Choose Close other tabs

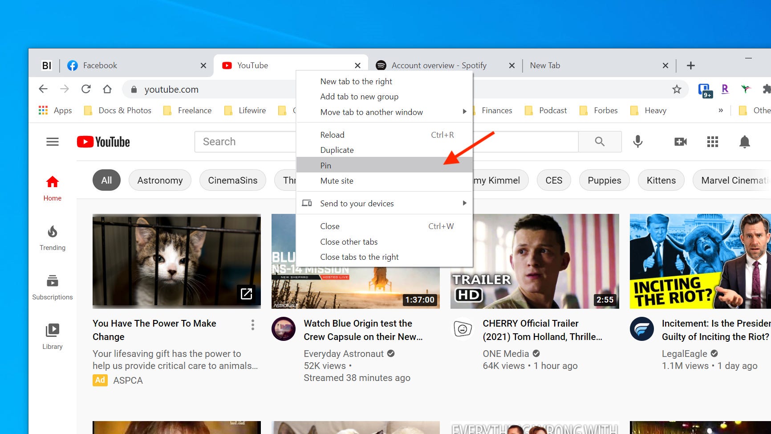coord(384,242)
